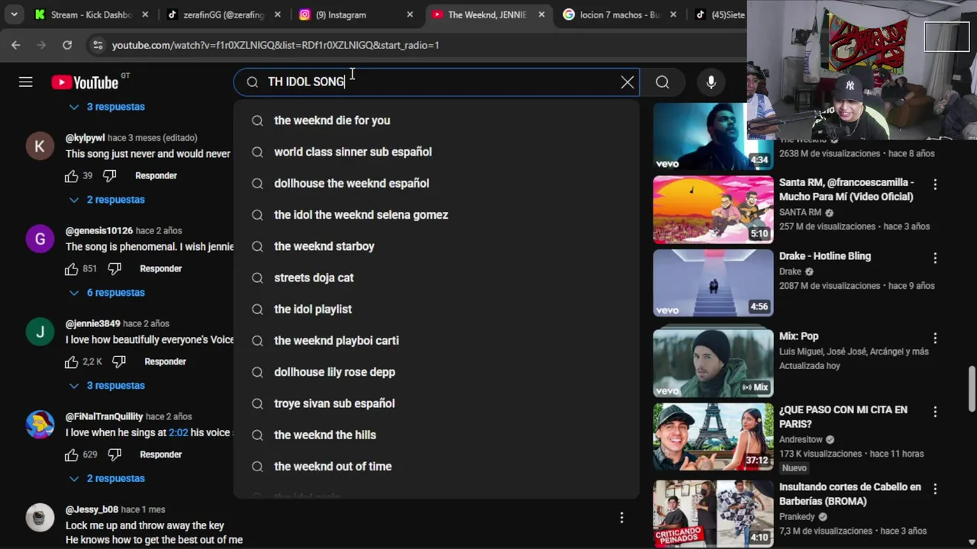This screenshot has height=549, width=977.
Task: Select suggestion the weeknd out of time
Action: coord(437,467)
